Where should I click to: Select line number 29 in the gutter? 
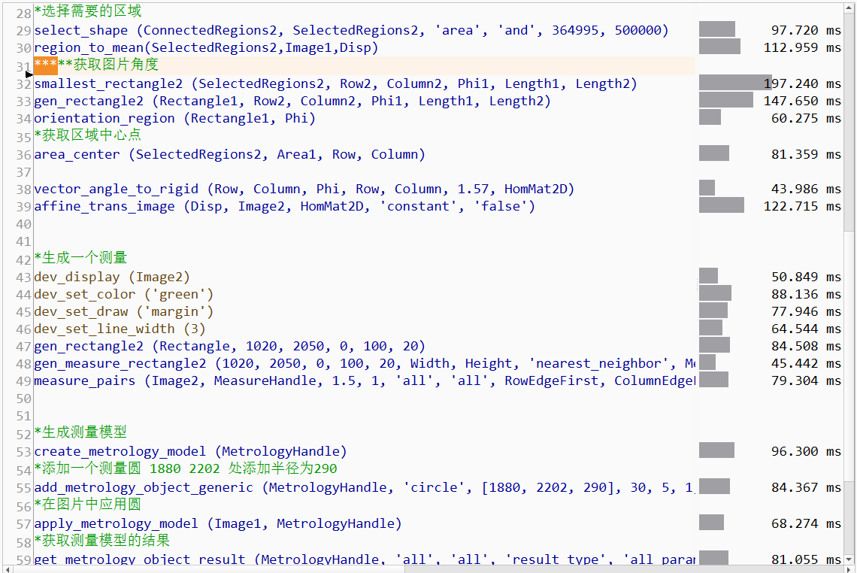pos(23,31)
